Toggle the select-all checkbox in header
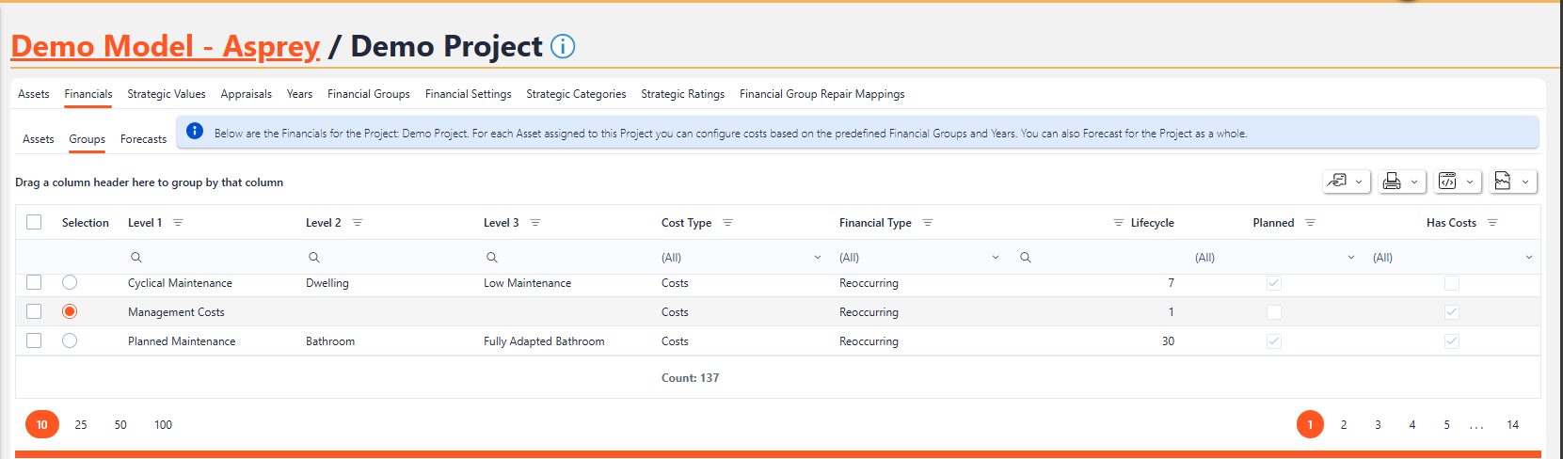 34,222
